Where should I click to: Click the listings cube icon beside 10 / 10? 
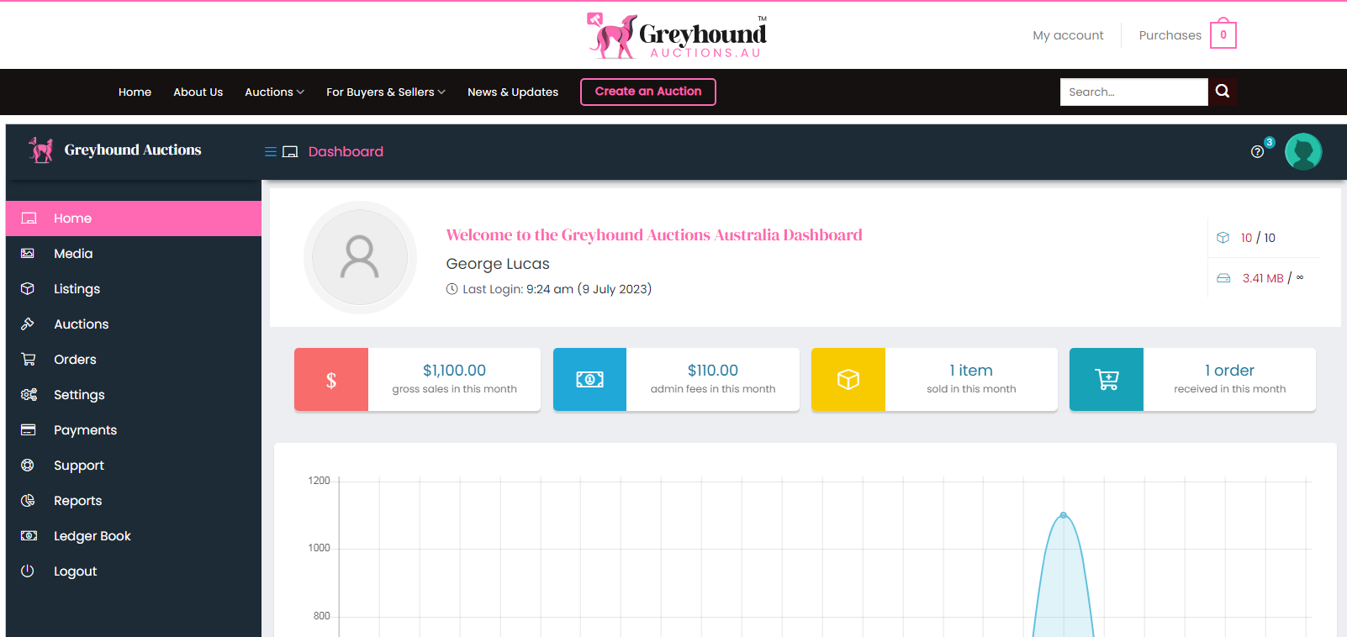[x=1223, y=238]
